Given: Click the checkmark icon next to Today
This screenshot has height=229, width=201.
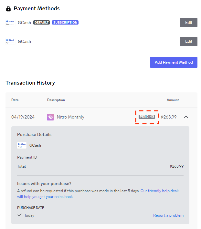Looking at the screenshot, I should tap(19, 215).
